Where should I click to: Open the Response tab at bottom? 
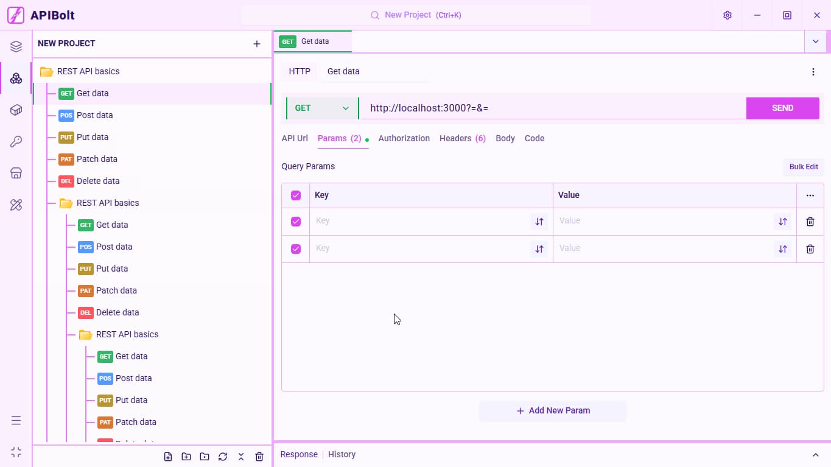[x=299, y=454]
